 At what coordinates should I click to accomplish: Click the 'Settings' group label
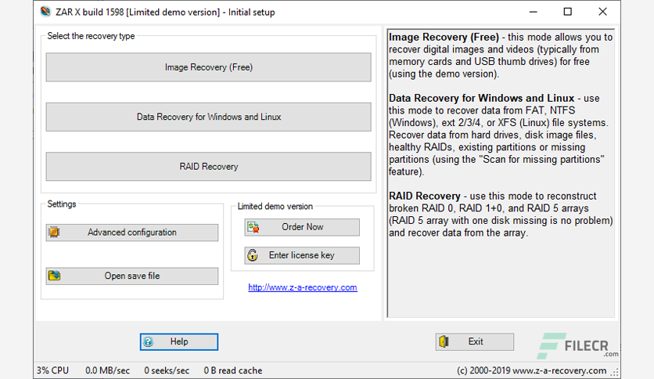tap(62, 204)
